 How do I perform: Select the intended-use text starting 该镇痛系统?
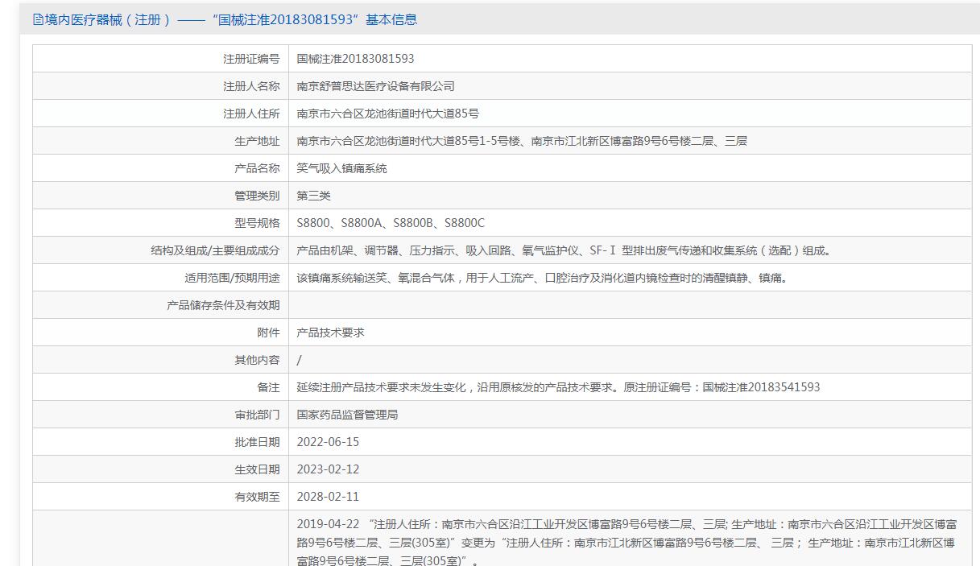tap(544, 278)
